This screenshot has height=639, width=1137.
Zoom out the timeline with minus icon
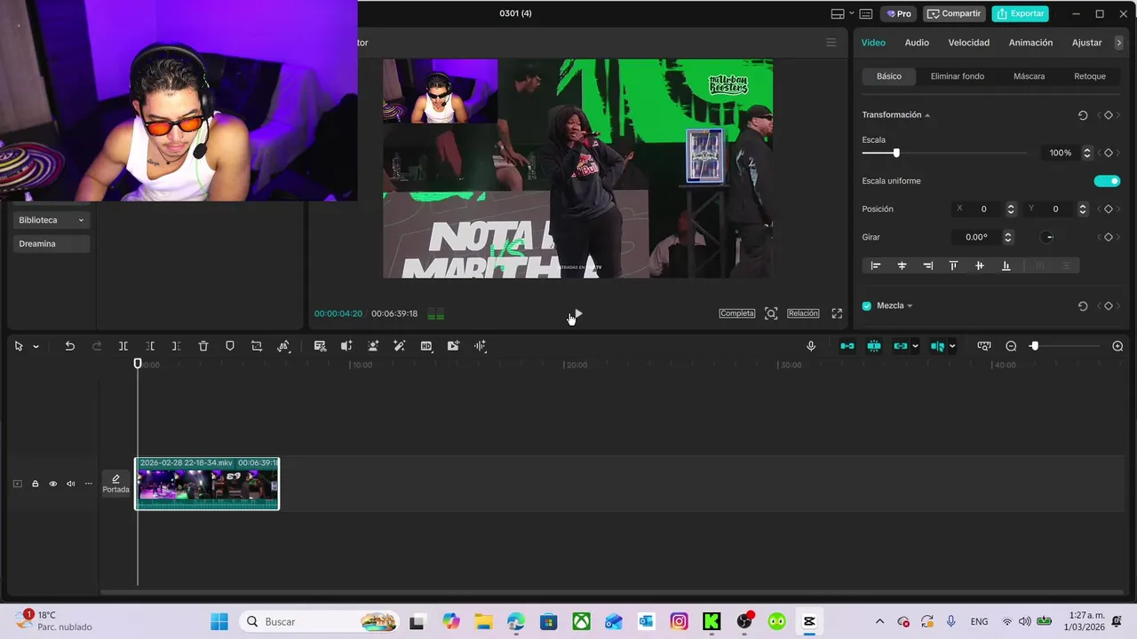click(1011, 346)
